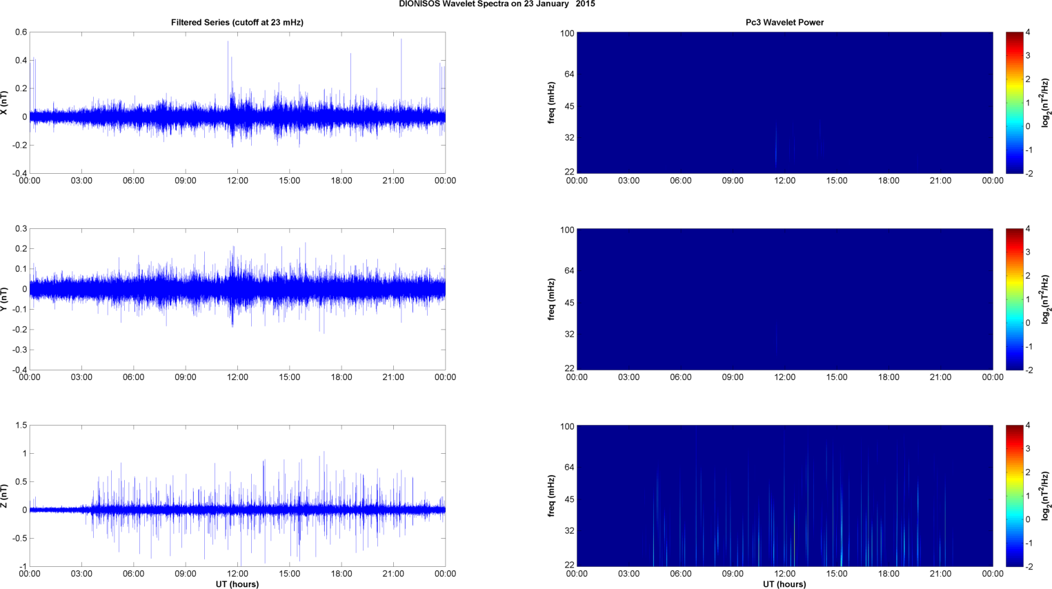Click inside the X filtered series plot
1052x589 pixels.
point(237,103)
